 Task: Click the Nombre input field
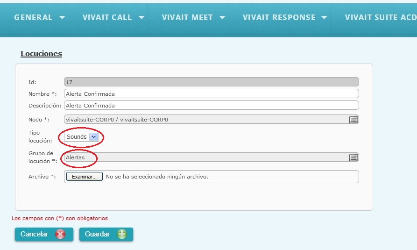pos(212,94)
